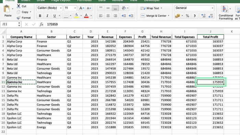Screen dimensions: 240x135
Task: Click the Home ribbon tab
Action: pyautogui.click(x=10, y=1)
